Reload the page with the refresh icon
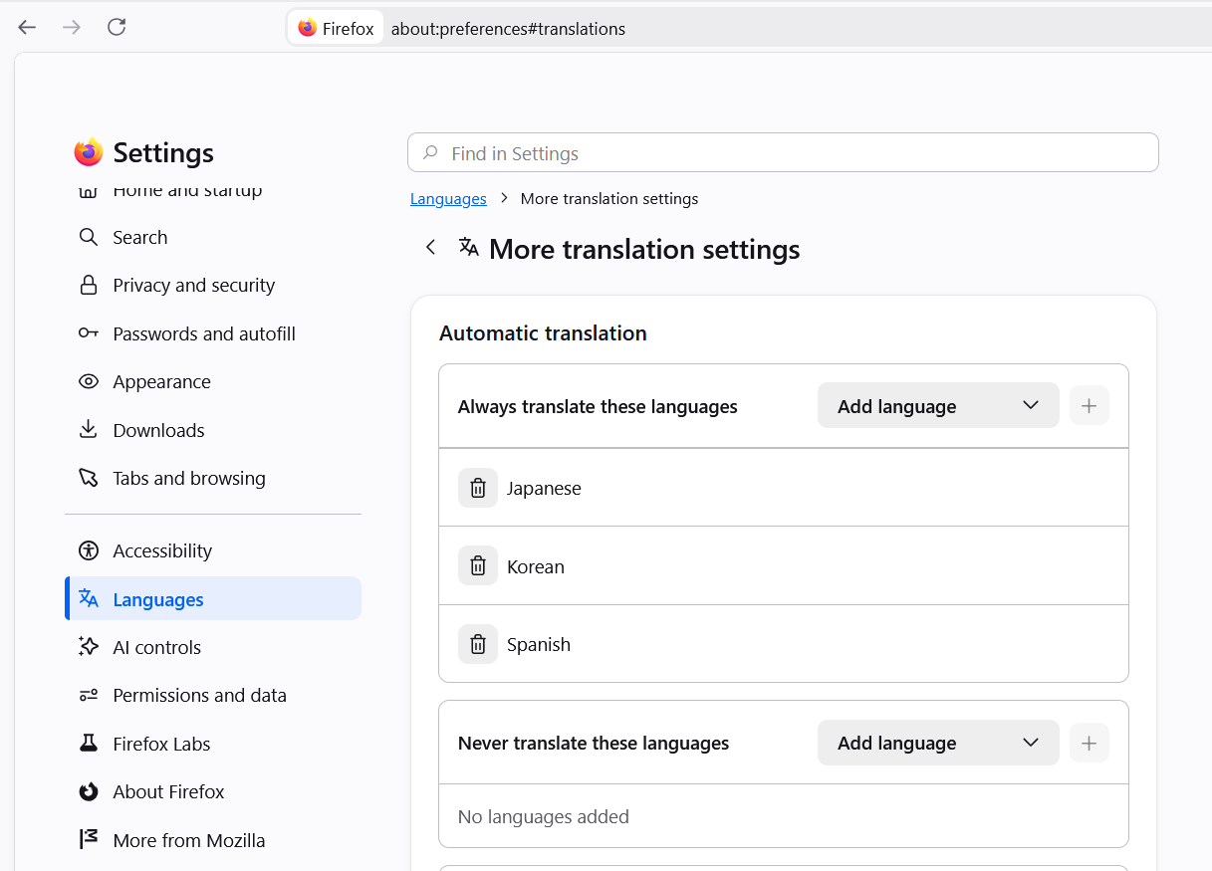 click(117, 27)
